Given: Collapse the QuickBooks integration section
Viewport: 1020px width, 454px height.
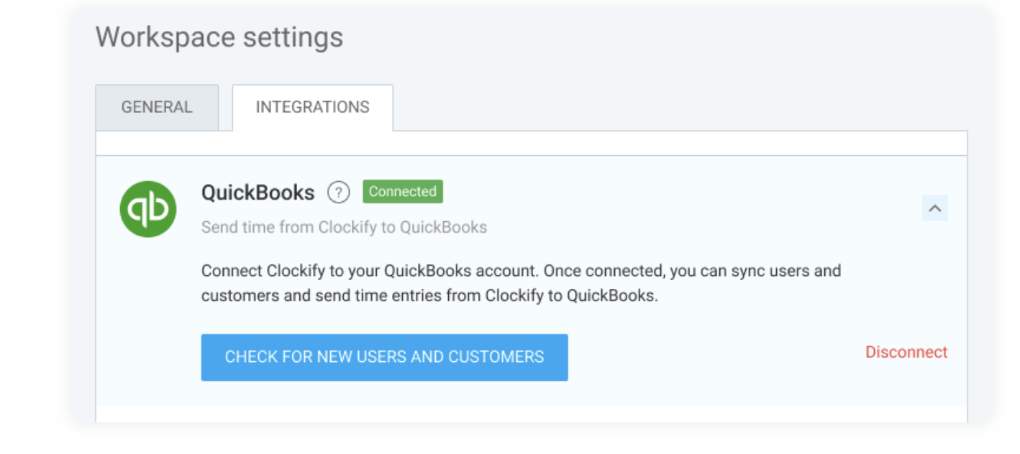Looking at the screenshot, I should (934, 208).
